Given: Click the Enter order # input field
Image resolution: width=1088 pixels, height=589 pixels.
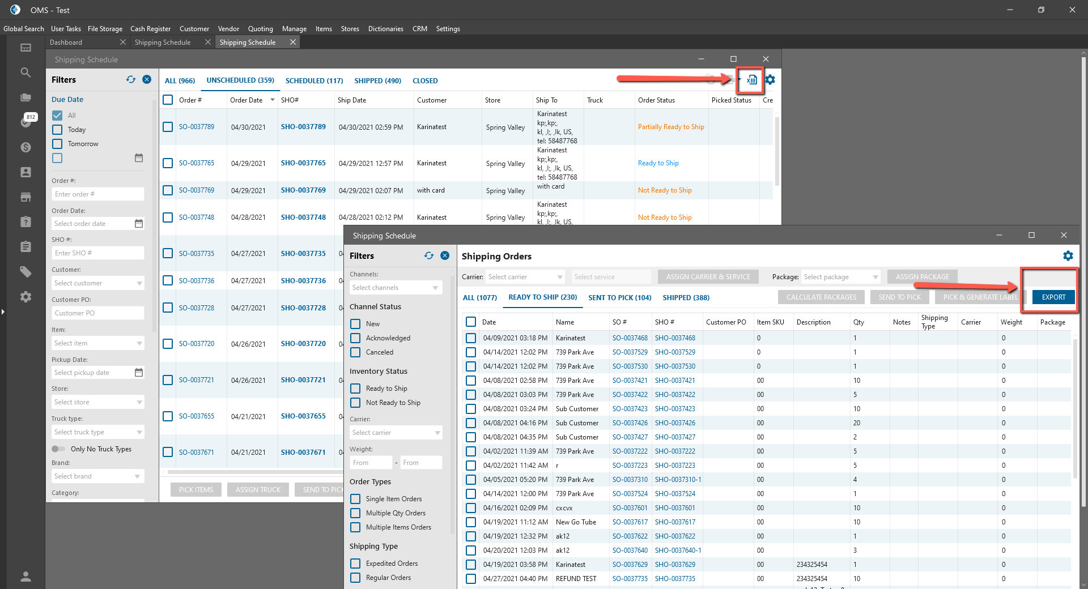Looking at the screenshot, I should point(97,194).
